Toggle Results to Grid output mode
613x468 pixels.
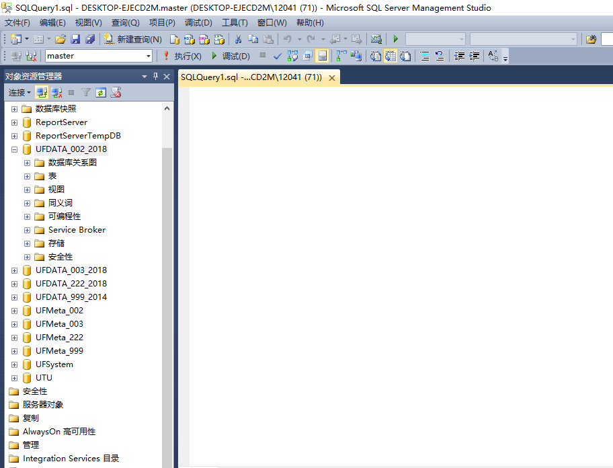[389, 56]
